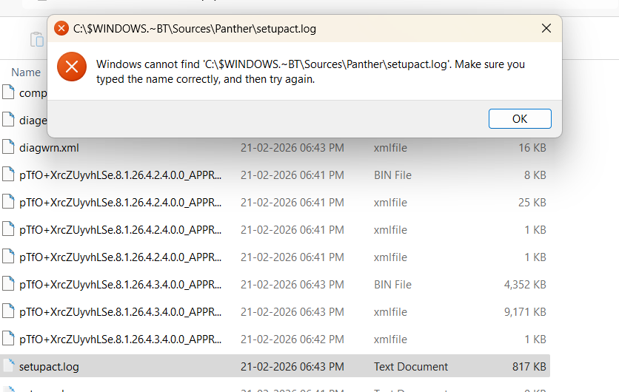Click the '25 KB' size value
Viewport: 619px width, 392px height.
[532, 203]
